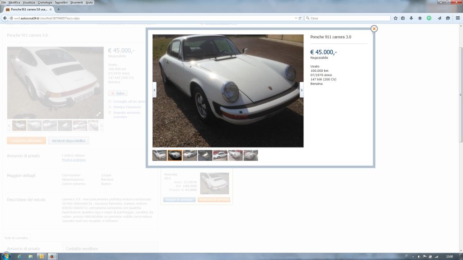
Task: Select the fifth lightbox thumbnail
Action: pos(220,155)
